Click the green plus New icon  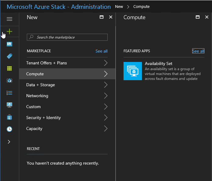9,32
